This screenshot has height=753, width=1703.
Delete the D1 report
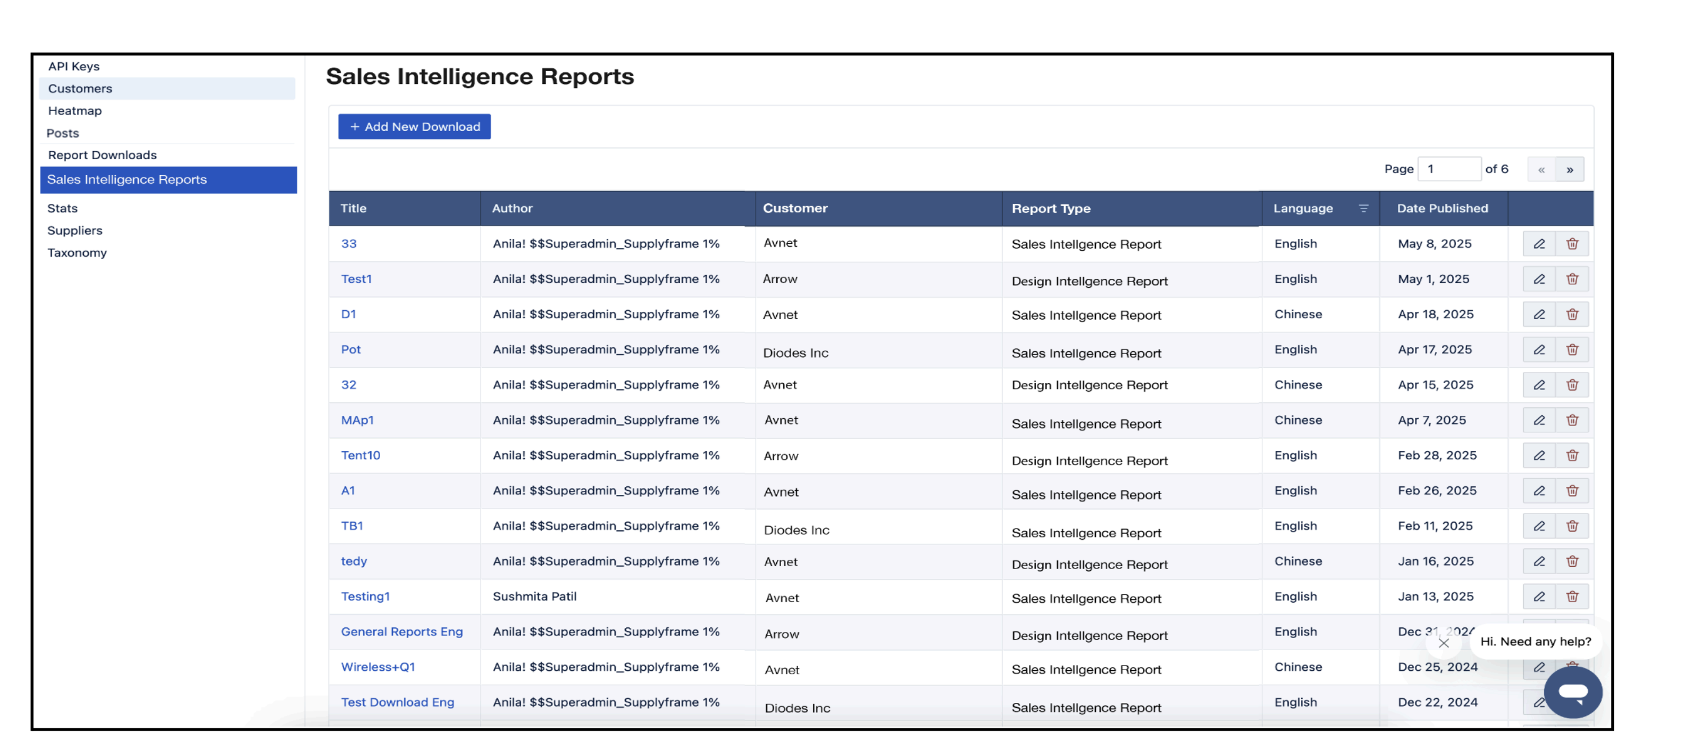pyautogui.click(x=1572, y=314)
